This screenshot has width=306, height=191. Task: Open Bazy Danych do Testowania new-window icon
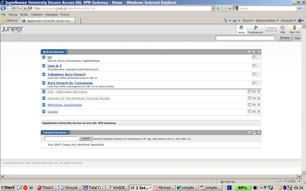click(x=254, y=83)
